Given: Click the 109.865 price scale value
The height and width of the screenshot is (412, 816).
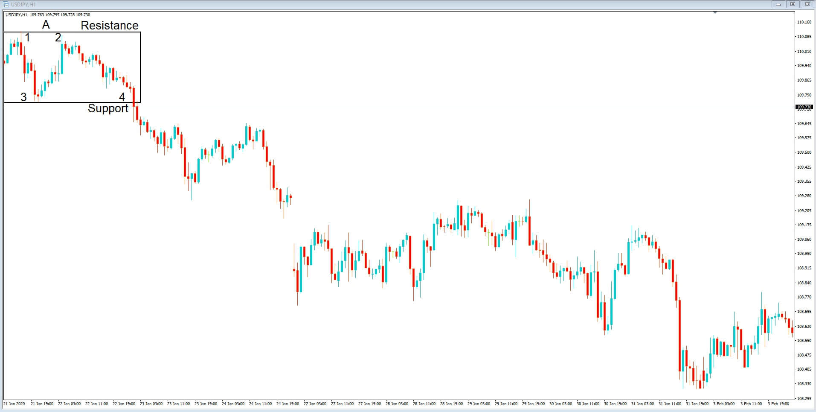Looking at the screenshot, I should pyautogui.click(x=804, y=80).
